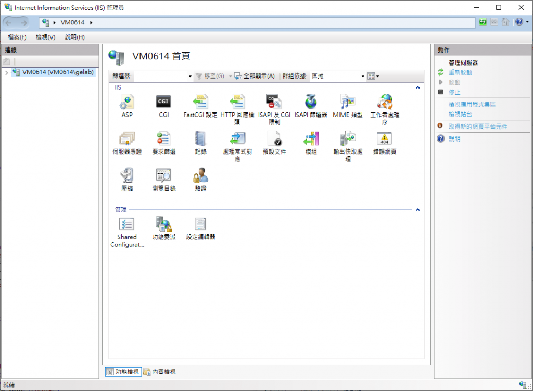The width and height of the screenshot is (533, 391).
Task: Open the ASP feature icon
Action: point(127,105)
